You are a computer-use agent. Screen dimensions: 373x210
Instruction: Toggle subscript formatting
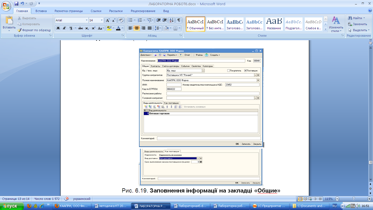[x=87, y=28]
